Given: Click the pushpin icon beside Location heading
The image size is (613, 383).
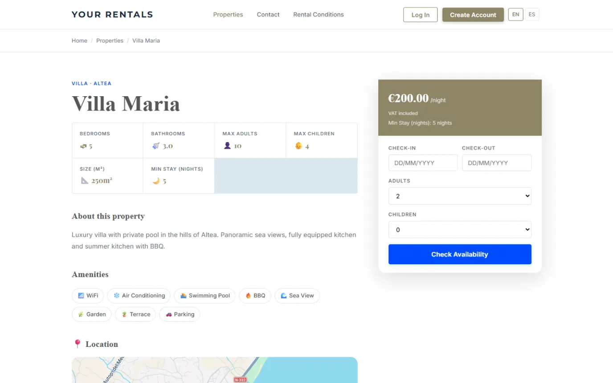Looking at the screenshot, I should (77, 344).
